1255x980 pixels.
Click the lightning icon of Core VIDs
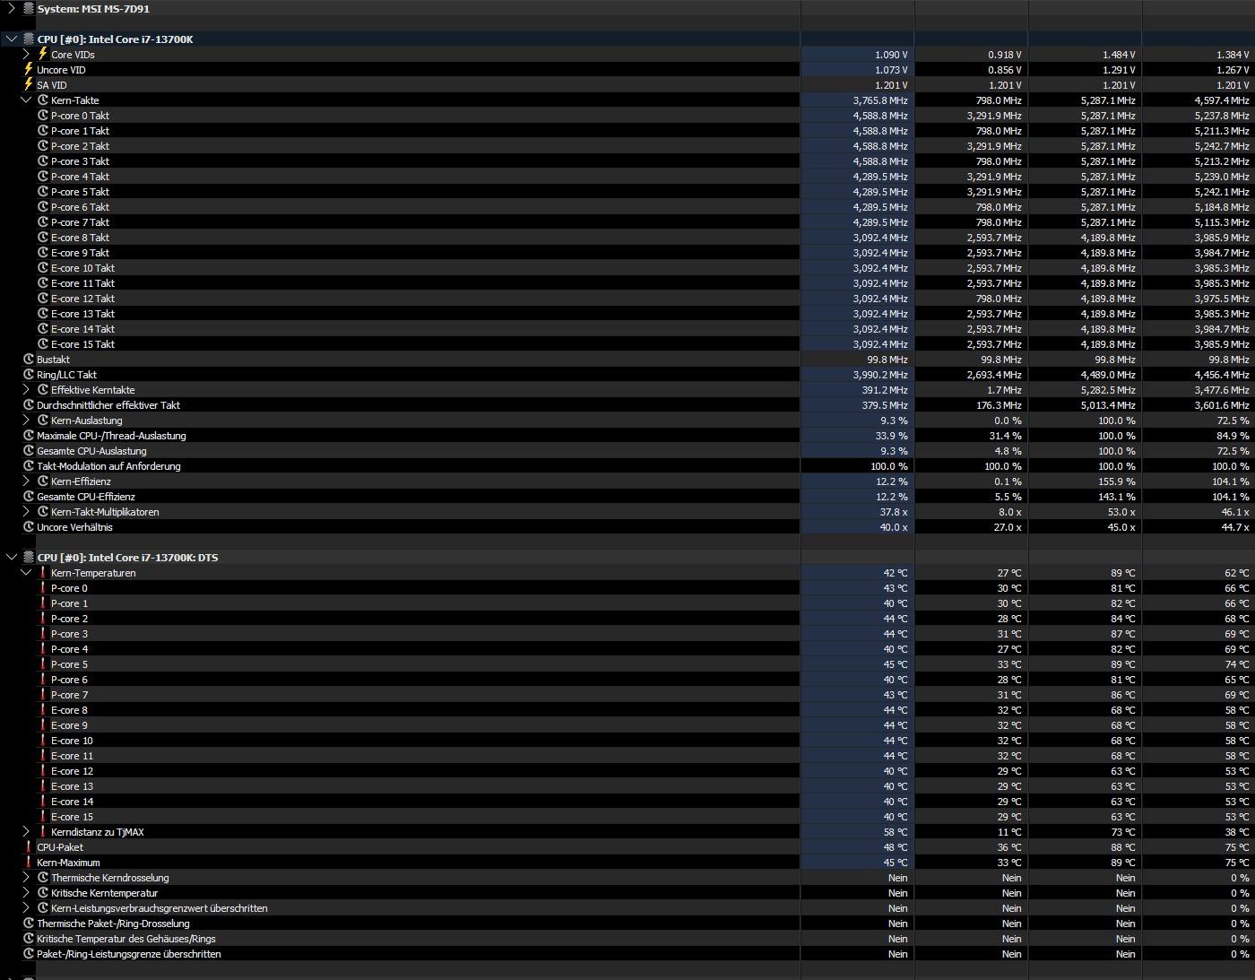[42, 54]
